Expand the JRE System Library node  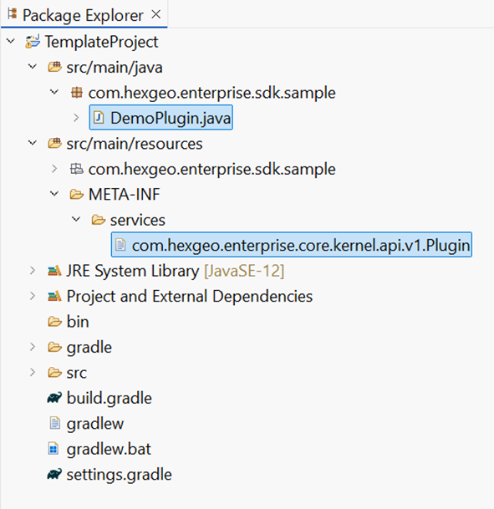tap(33, 271)
